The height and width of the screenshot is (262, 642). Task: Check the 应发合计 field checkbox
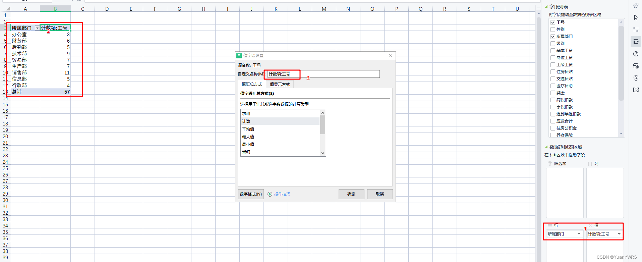pyautogui.click(x=553, y=121)
